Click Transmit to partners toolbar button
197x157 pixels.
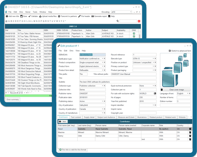tap(67, 16)
